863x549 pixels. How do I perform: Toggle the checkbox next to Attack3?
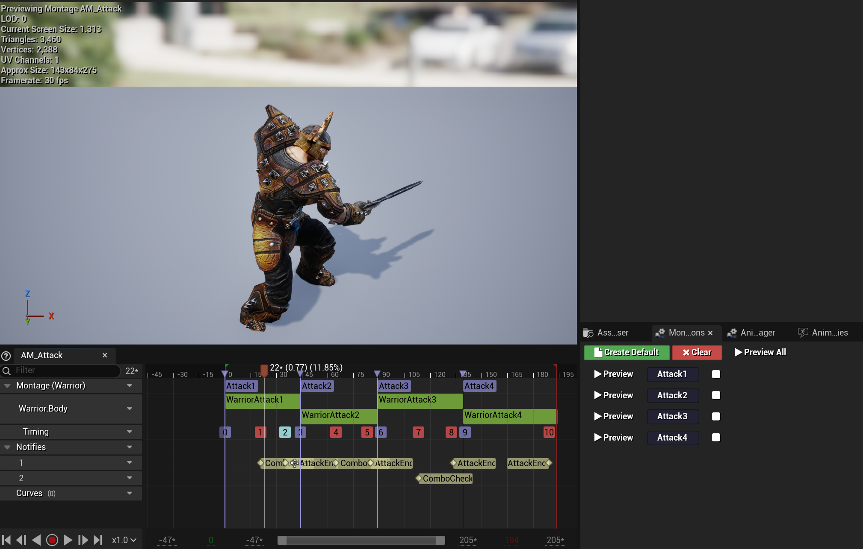click(x=716, y=416)
